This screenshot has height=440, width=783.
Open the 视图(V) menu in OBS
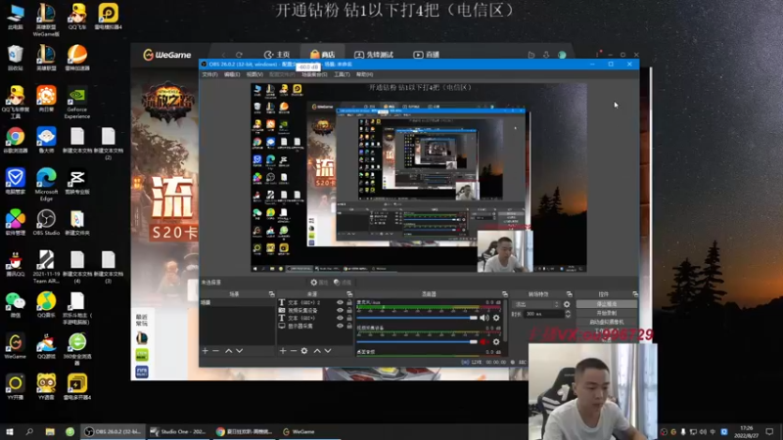(254, 74)
